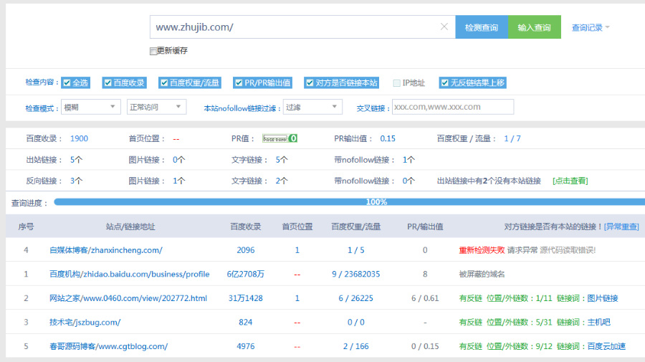Focus the 交叉链接 input field
Viewport: 645px width, 362px height.
pyautogui.click(x=452, y=107)
